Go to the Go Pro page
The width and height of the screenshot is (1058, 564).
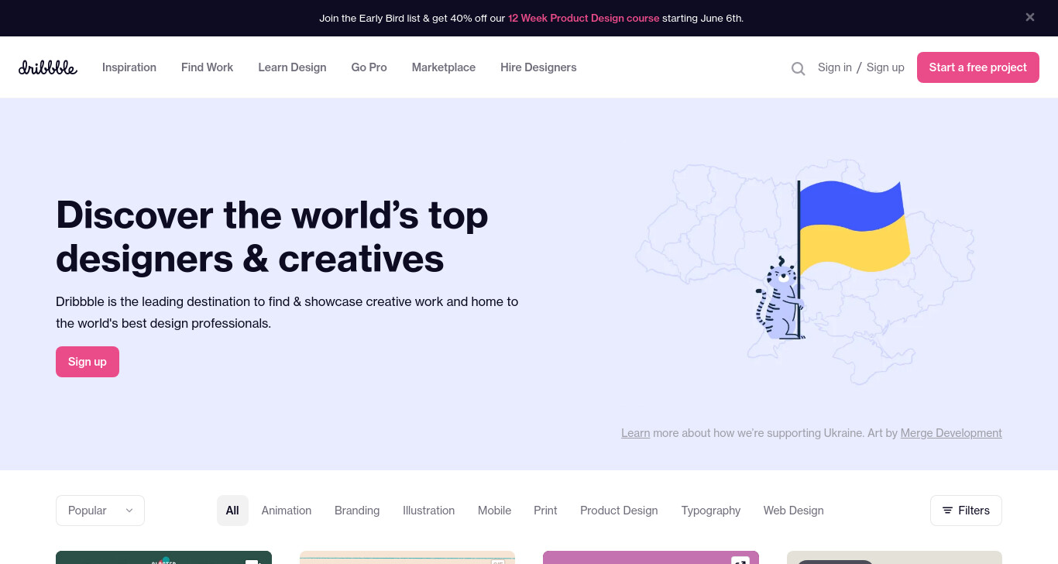pyautogui.click(x=369, y=67)
